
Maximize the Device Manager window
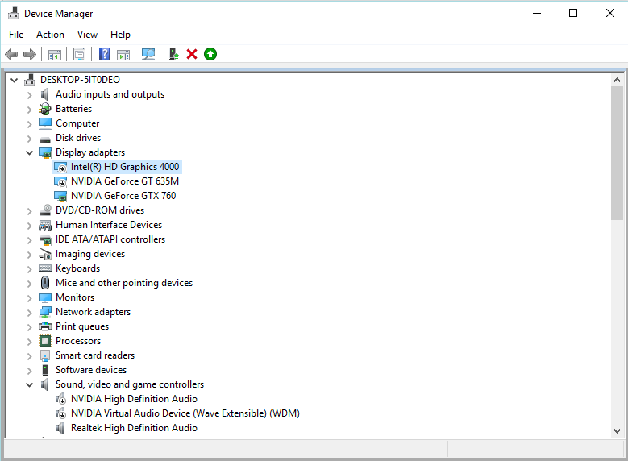point(573,13)
